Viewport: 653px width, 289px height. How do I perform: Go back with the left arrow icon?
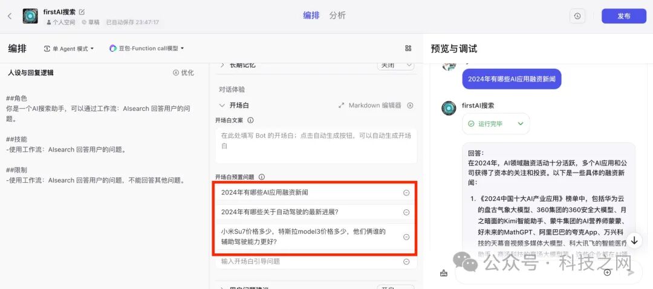click(x=10, y=16)
